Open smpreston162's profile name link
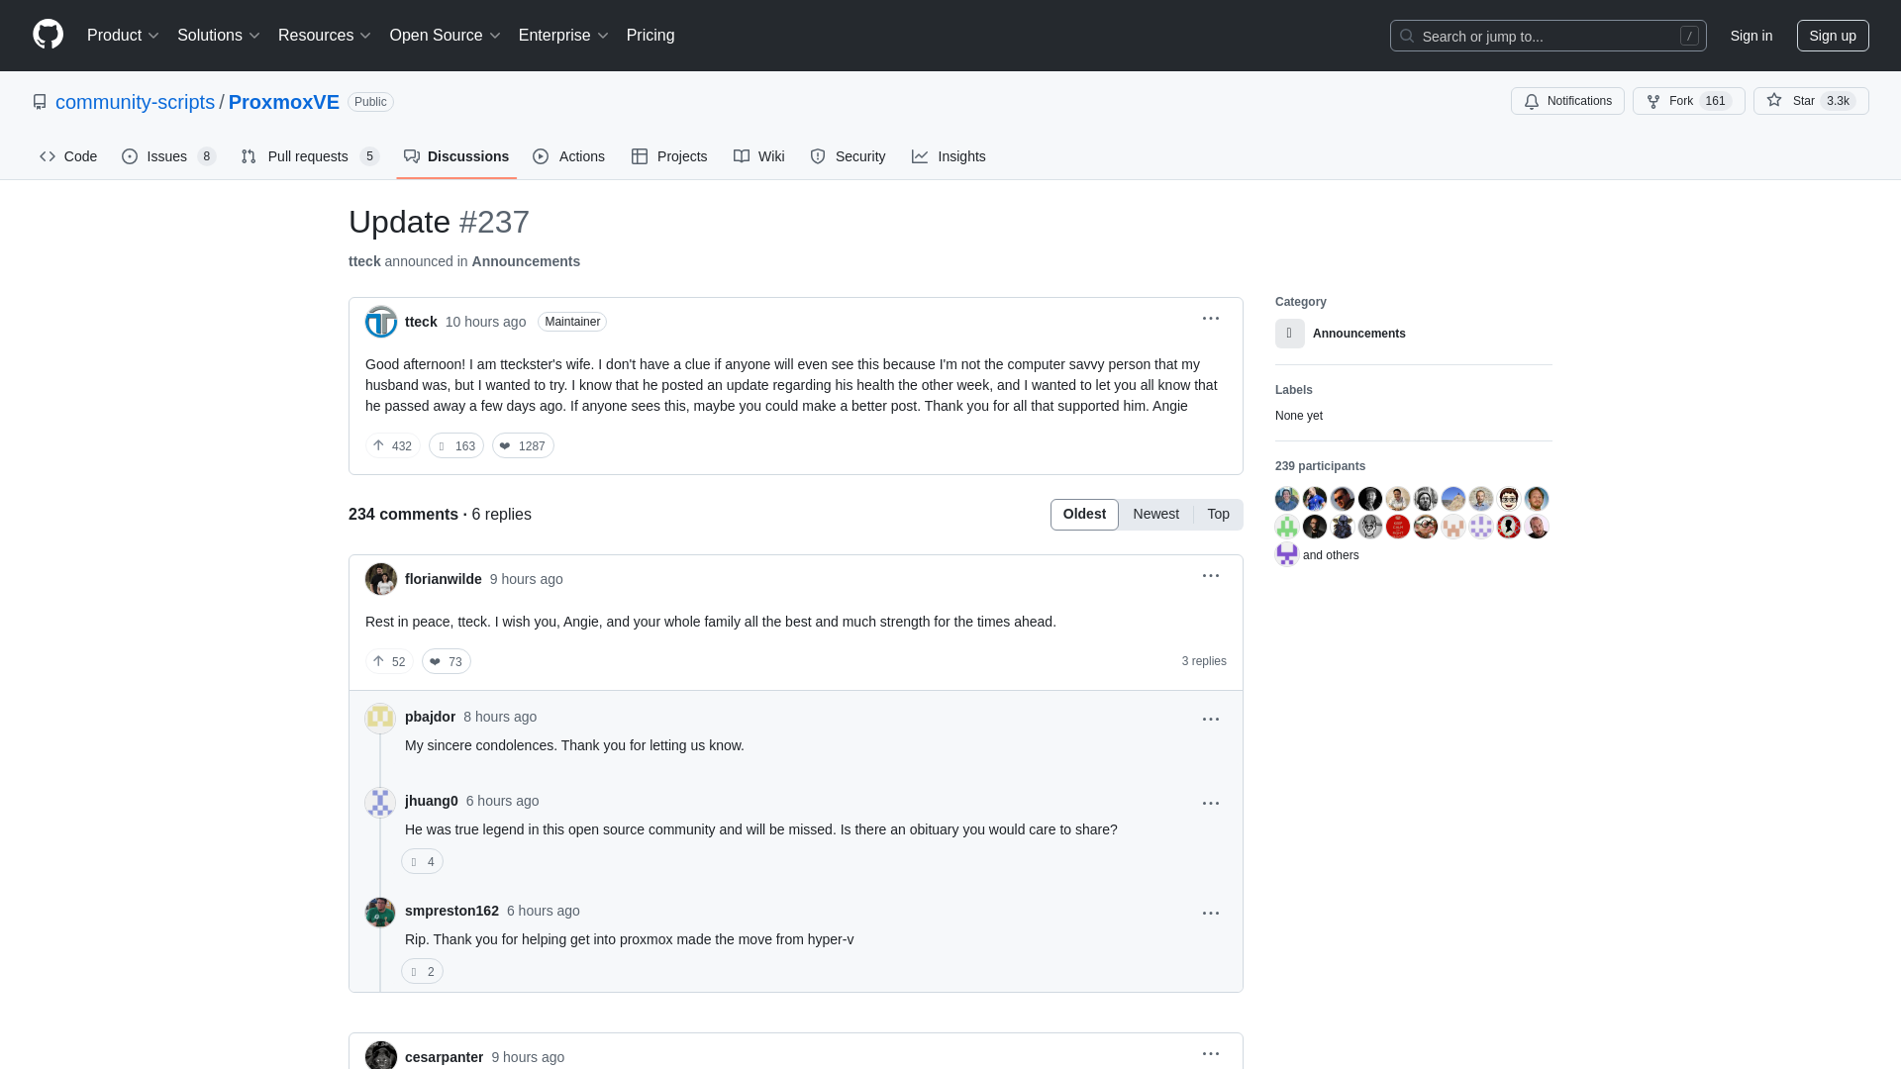Image resolution: width=1901 pixels, height=1069 pixels. pos(451,911)
